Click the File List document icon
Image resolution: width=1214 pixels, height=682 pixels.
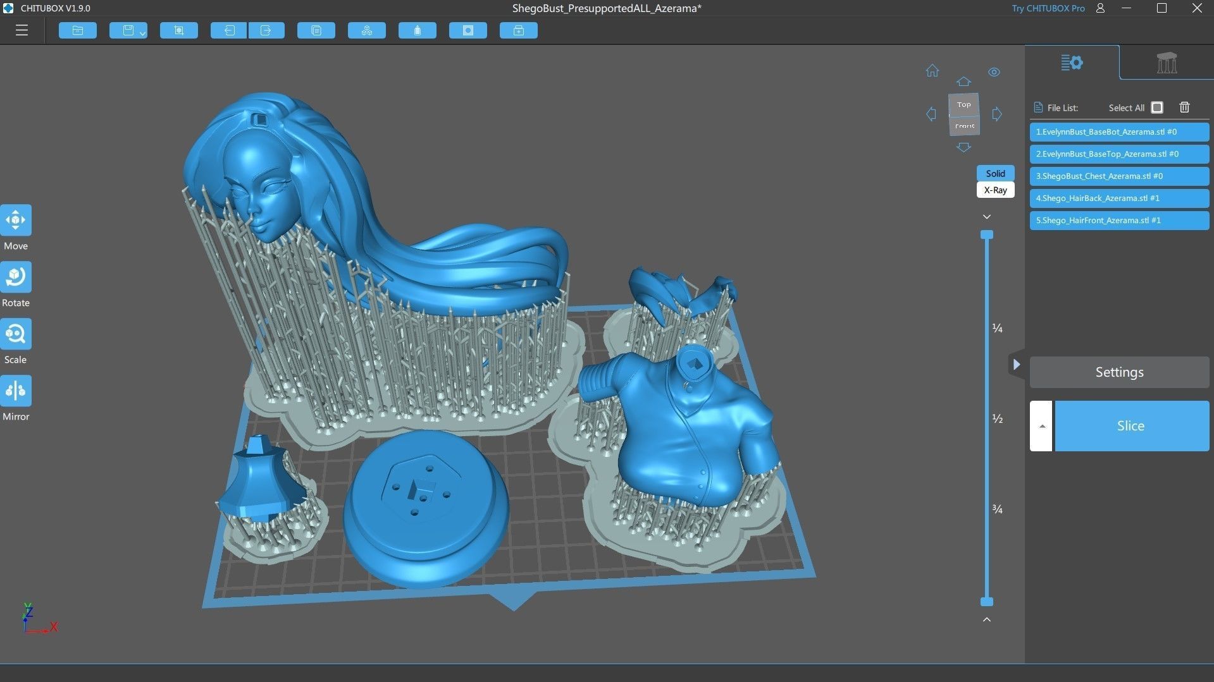tap(1037, 107)
